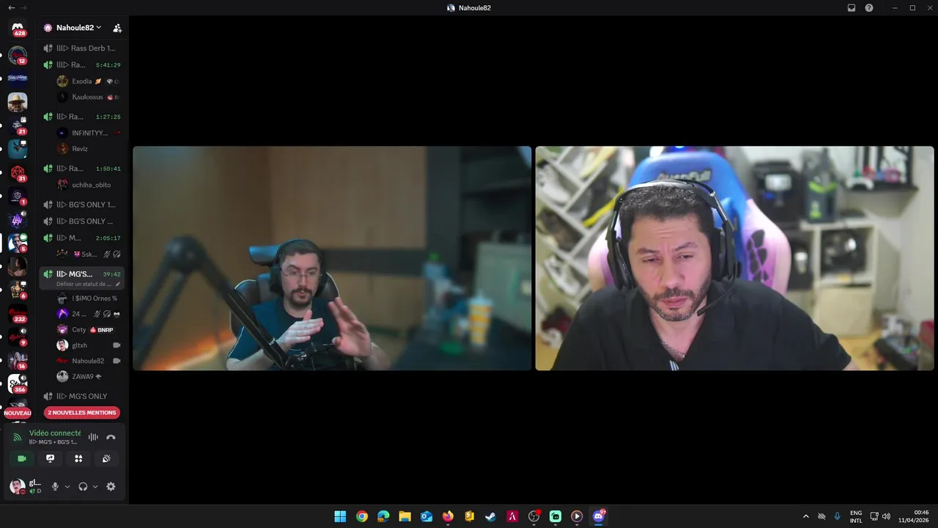The image size is (938, 528).
Task: Open the soundboard button
Action: [x=106, y=458]
